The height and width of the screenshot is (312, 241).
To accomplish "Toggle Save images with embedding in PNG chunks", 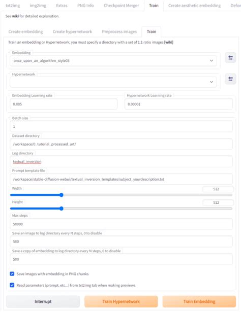I will pos(12,274).
